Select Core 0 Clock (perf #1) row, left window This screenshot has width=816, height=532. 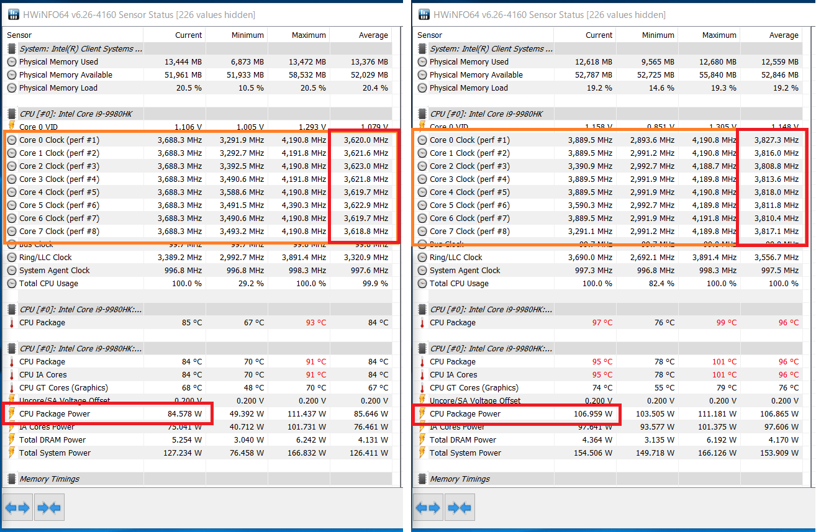pyautogui.click(x=197, y=140)
